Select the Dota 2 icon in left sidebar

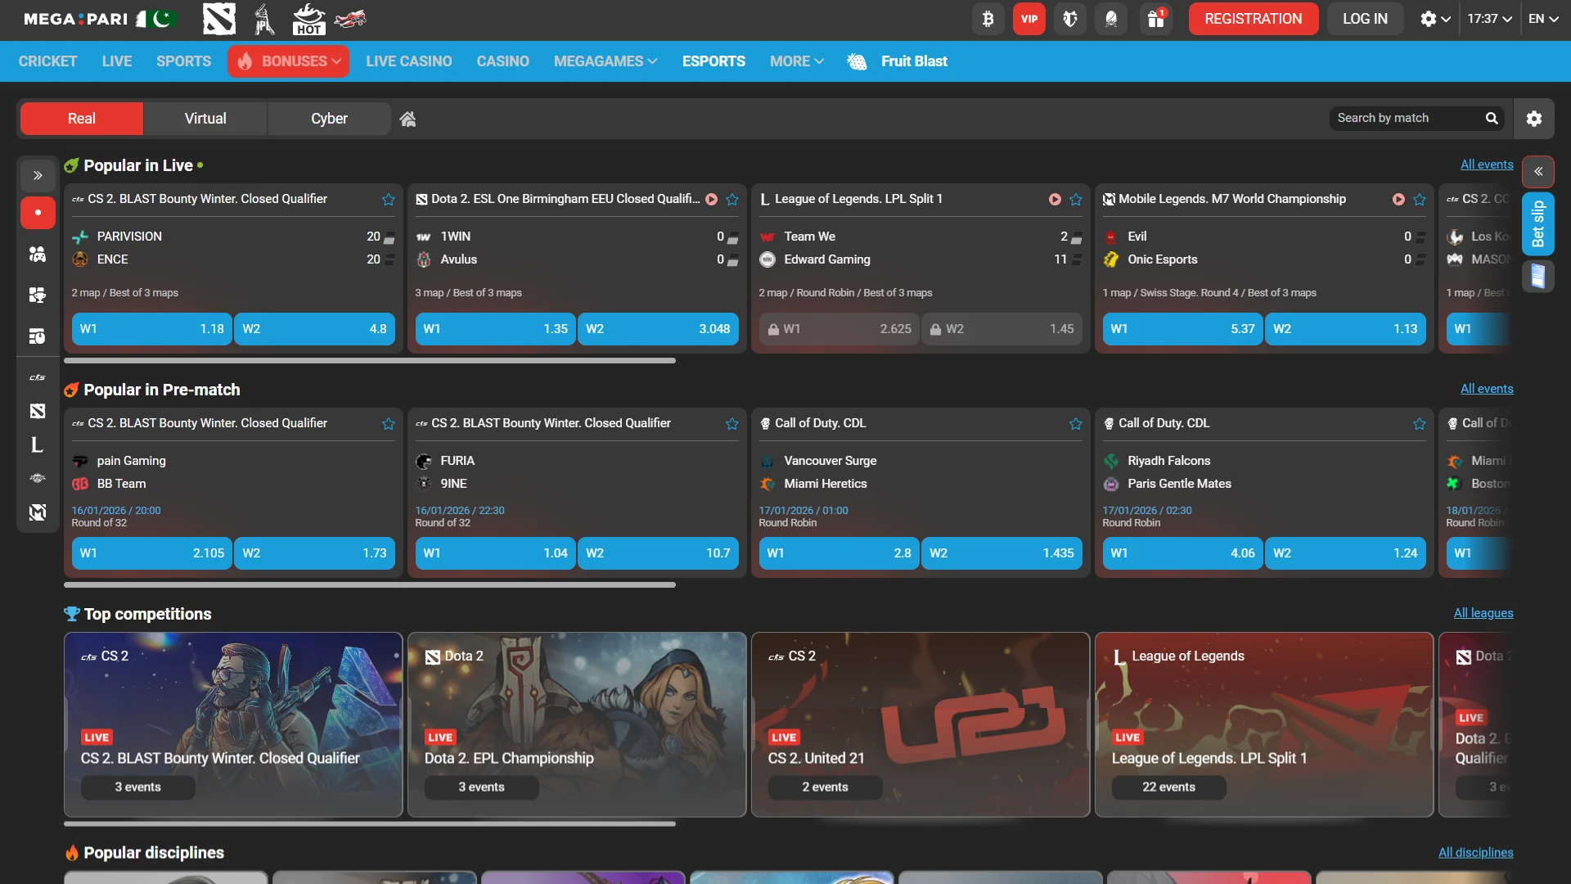click(37, 411)
